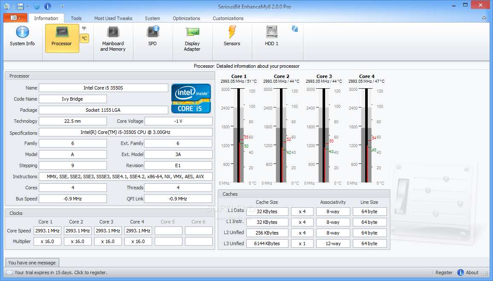Screen dimensions: 493x281
Task: Select the Processor ribbon button
Action: (62, 38)
